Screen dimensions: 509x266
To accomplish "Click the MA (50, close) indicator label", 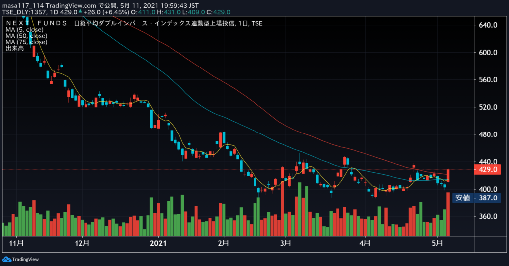I will (x=26, y=36).
